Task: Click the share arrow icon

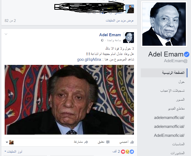Action: [86, 142]
